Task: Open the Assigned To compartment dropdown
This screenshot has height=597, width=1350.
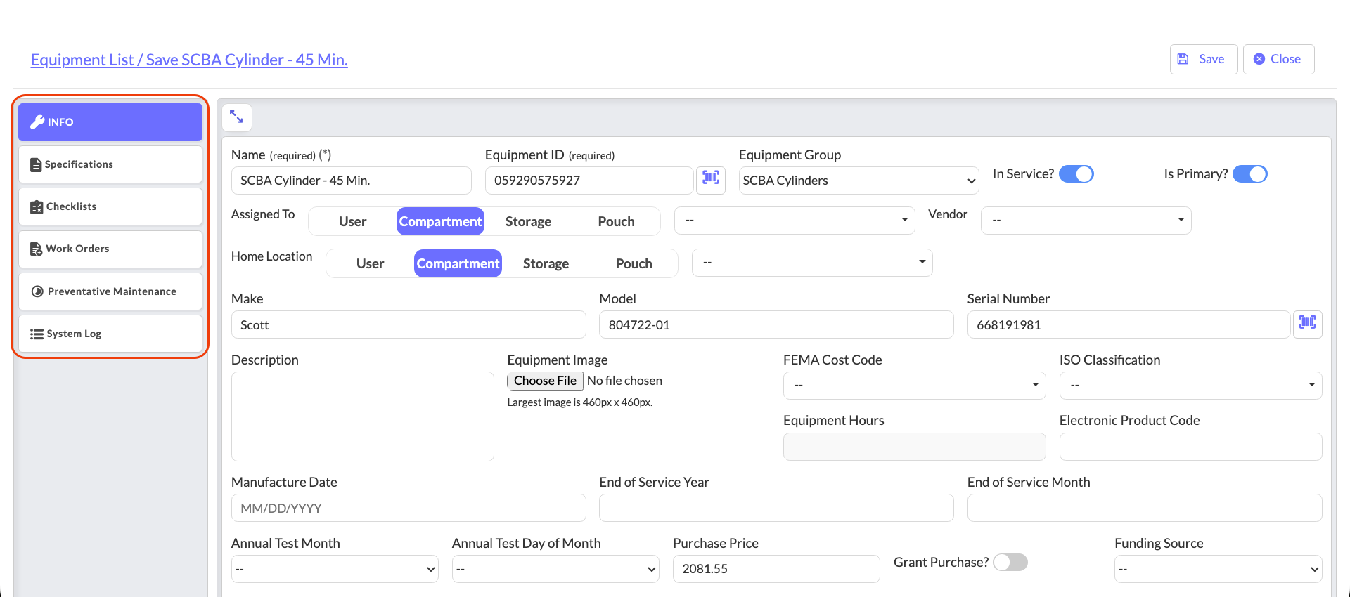Action: coord(795,220)
